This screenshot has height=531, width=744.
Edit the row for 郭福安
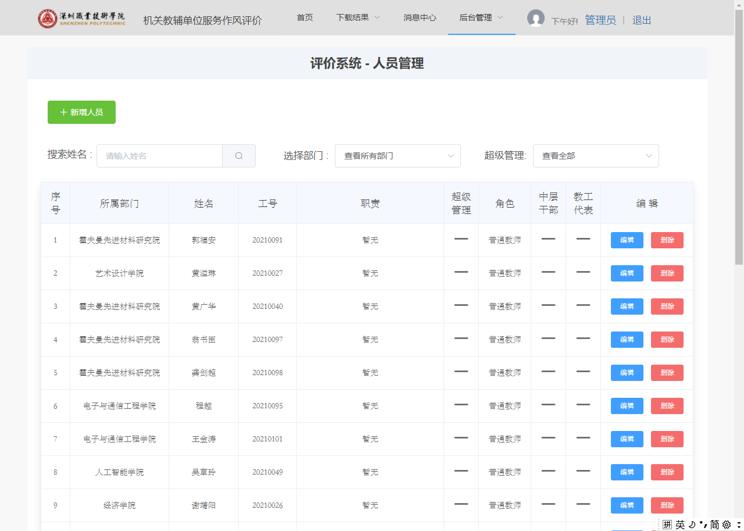[x=627, y=240]
